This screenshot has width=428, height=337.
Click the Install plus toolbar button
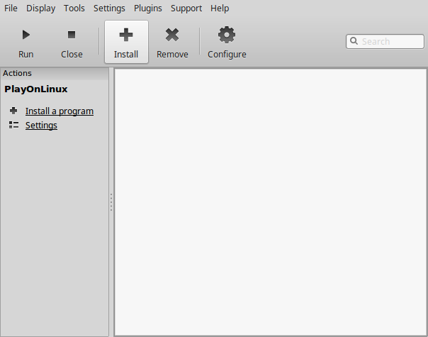[126, 42]
